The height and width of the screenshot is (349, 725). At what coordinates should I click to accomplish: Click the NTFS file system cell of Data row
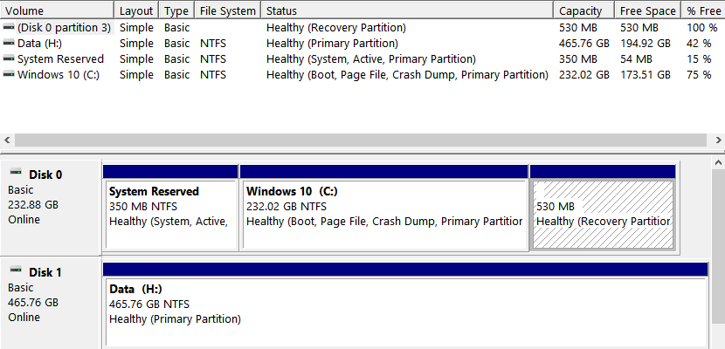coord(213,44)
